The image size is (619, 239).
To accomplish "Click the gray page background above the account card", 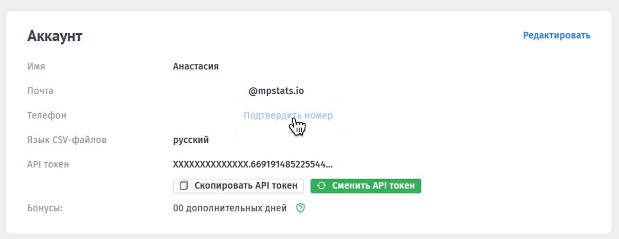I will [x=309, y=5].
